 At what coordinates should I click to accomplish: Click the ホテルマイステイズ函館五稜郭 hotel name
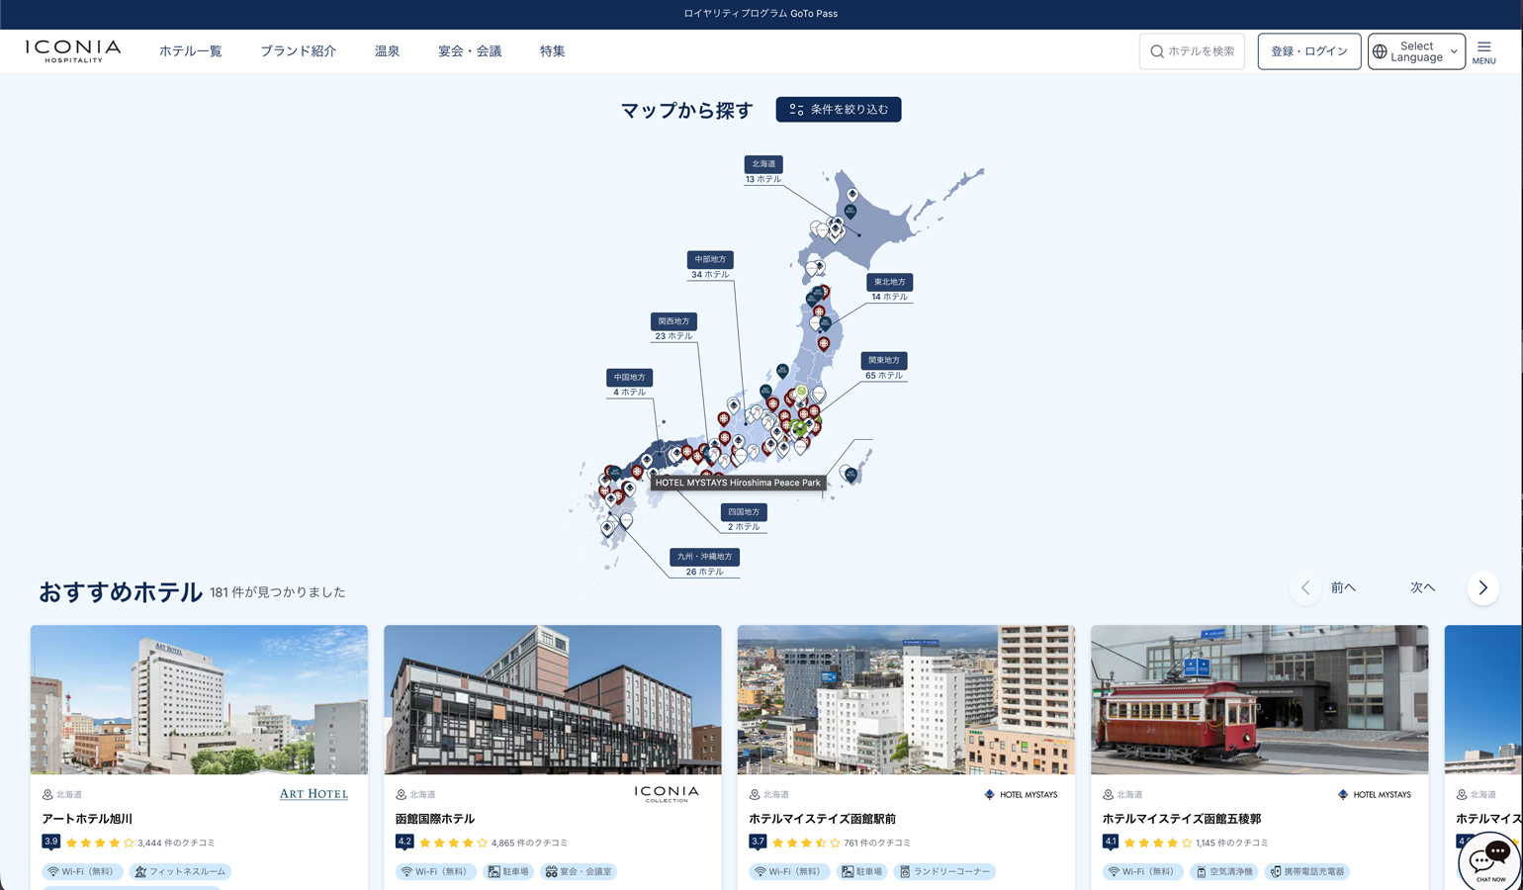[1182, 819]
